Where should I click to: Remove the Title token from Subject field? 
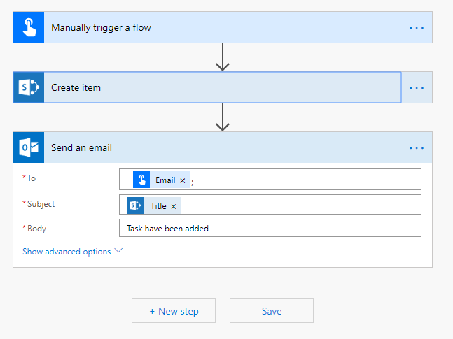click(x=174, y=206)
